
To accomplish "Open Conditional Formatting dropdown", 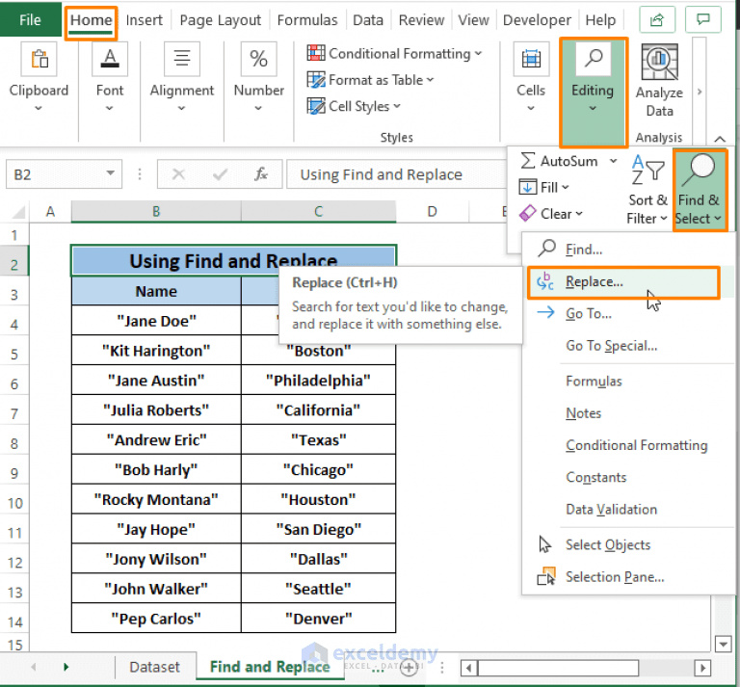I will click(x=394, y=53).
